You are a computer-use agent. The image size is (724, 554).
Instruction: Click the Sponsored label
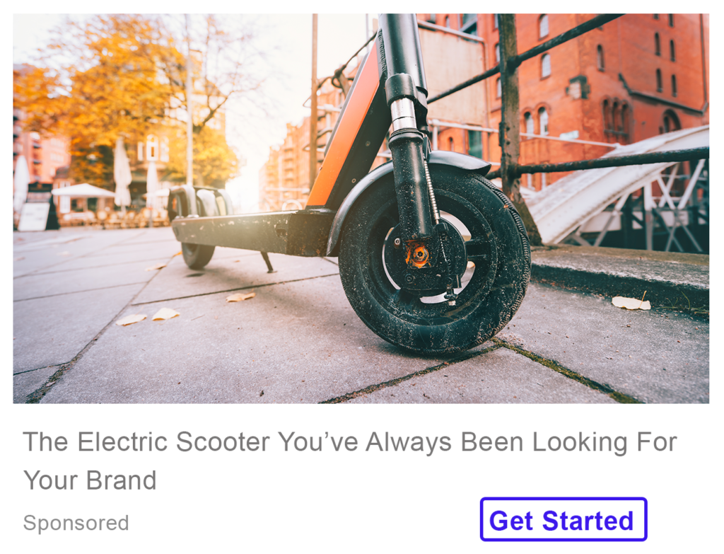pos(76,523)
